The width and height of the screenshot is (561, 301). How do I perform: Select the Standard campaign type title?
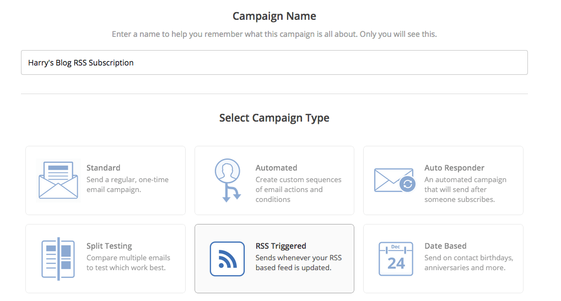pyautogui.click(x=104, y=168)
